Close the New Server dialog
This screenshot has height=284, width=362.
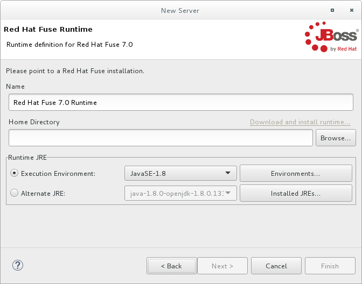click(352, 10)
